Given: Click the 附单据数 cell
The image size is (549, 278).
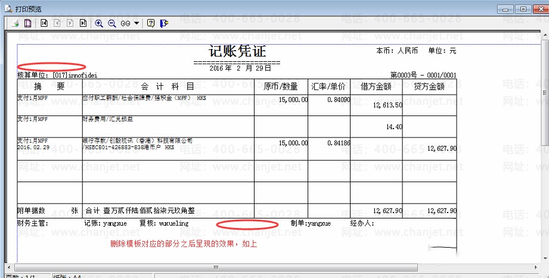Looking at the screenshot, I should [x=49, y=211].
